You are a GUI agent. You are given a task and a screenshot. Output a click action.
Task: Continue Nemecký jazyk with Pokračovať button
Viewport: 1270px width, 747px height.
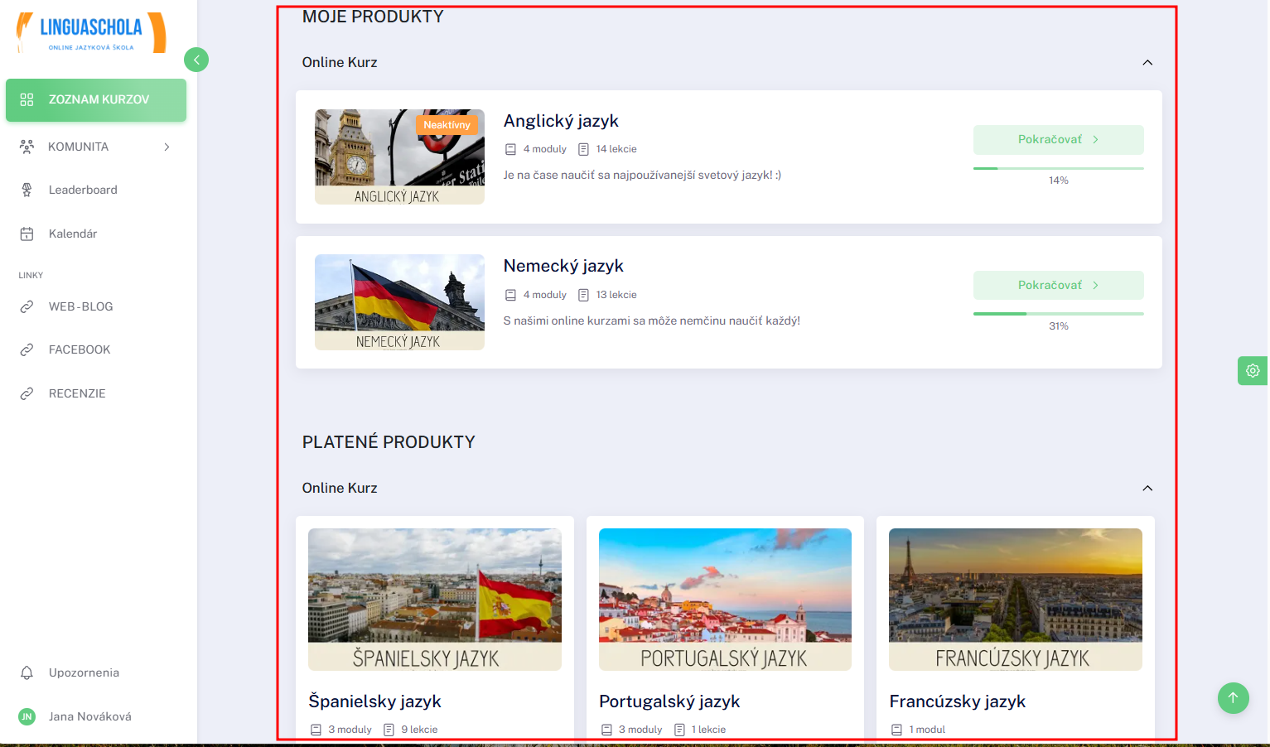click(1058, 285)
